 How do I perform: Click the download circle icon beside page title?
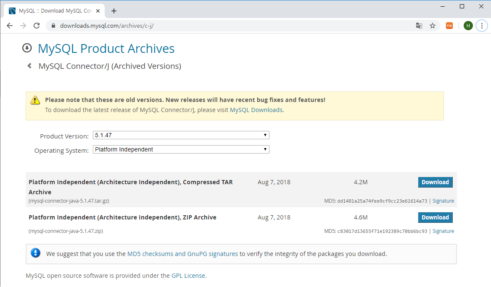tap(27, 48)
